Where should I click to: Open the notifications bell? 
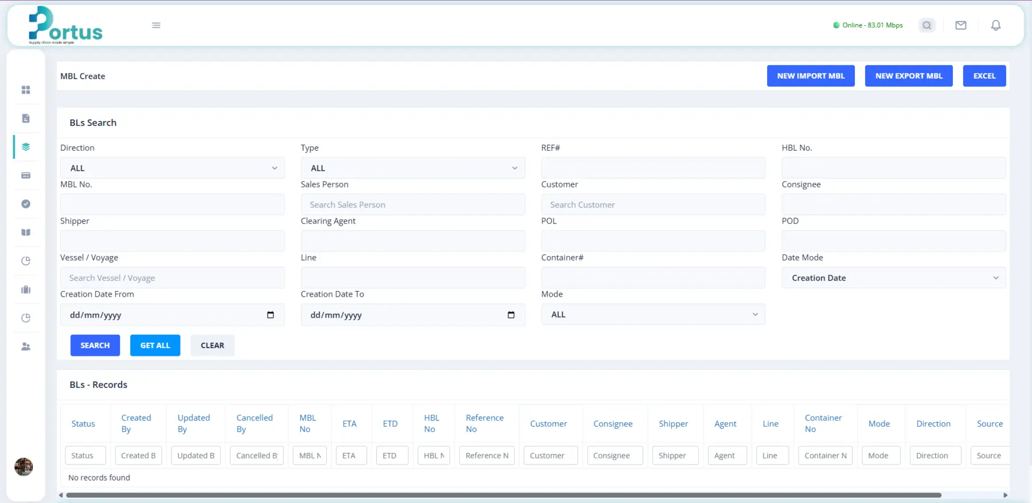tap(996, 25)
